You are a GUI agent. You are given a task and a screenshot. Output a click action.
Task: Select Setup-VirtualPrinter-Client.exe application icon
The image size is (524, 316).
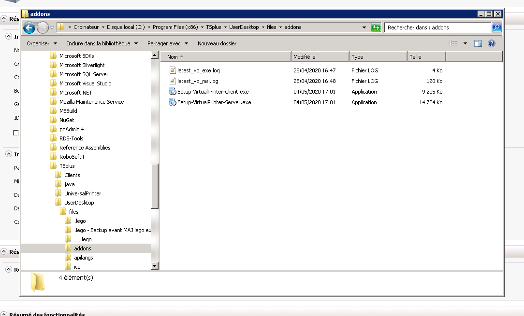tap(174, 92)
